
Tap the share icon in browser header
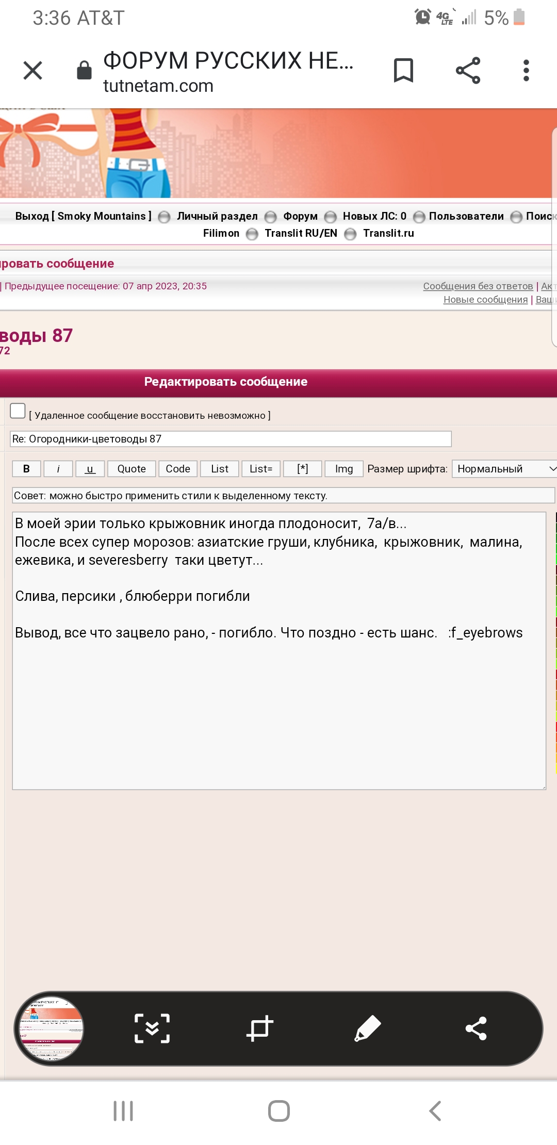click(x=468, y=71)
